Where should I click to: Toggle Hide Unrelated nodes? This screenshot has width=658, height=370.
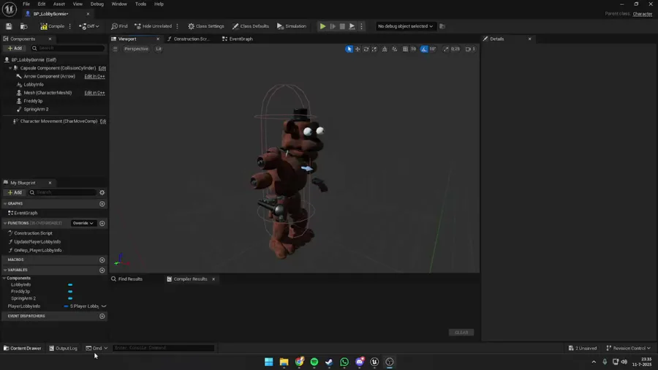tap(154, 26)
